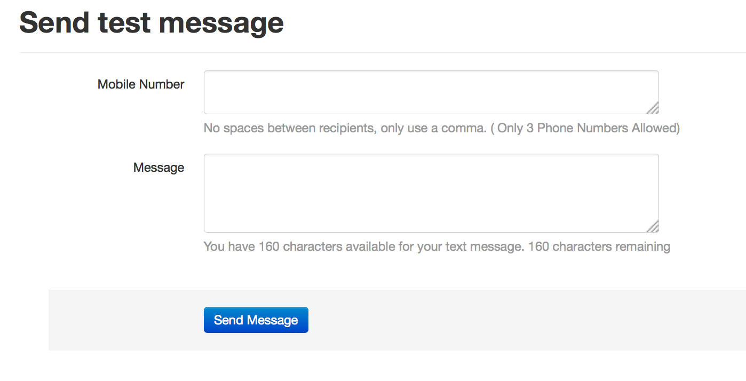Screen dimensions: 746x381
Task: Click the word 'message' in the heading
Action: pyautogui.click(x=221, y=23)
